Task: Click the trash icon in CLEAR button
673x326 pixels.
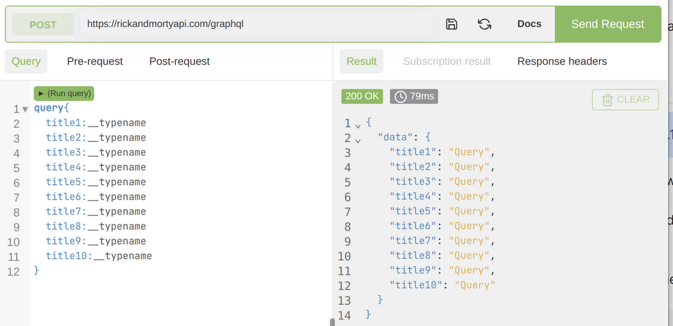Action: [x=608, y=99]
